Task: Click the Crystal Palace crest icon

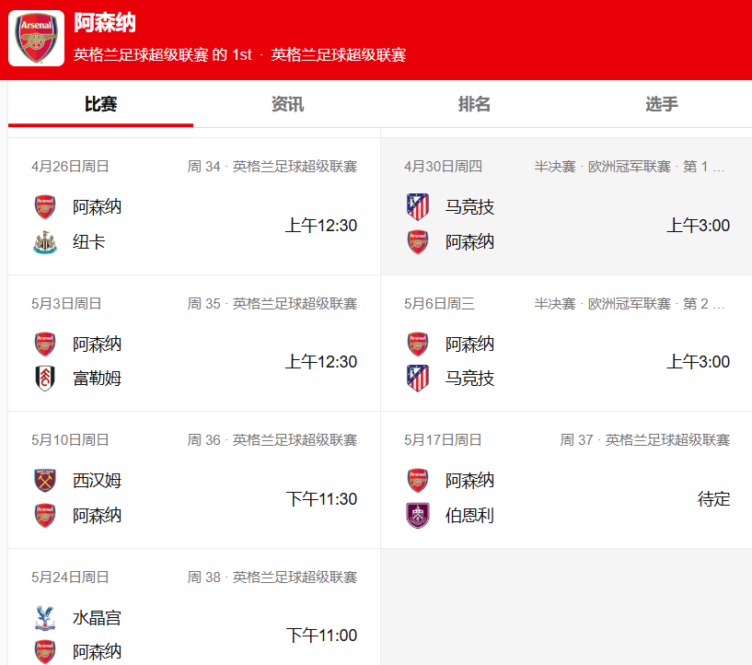Action: click(x=44, y=618)
